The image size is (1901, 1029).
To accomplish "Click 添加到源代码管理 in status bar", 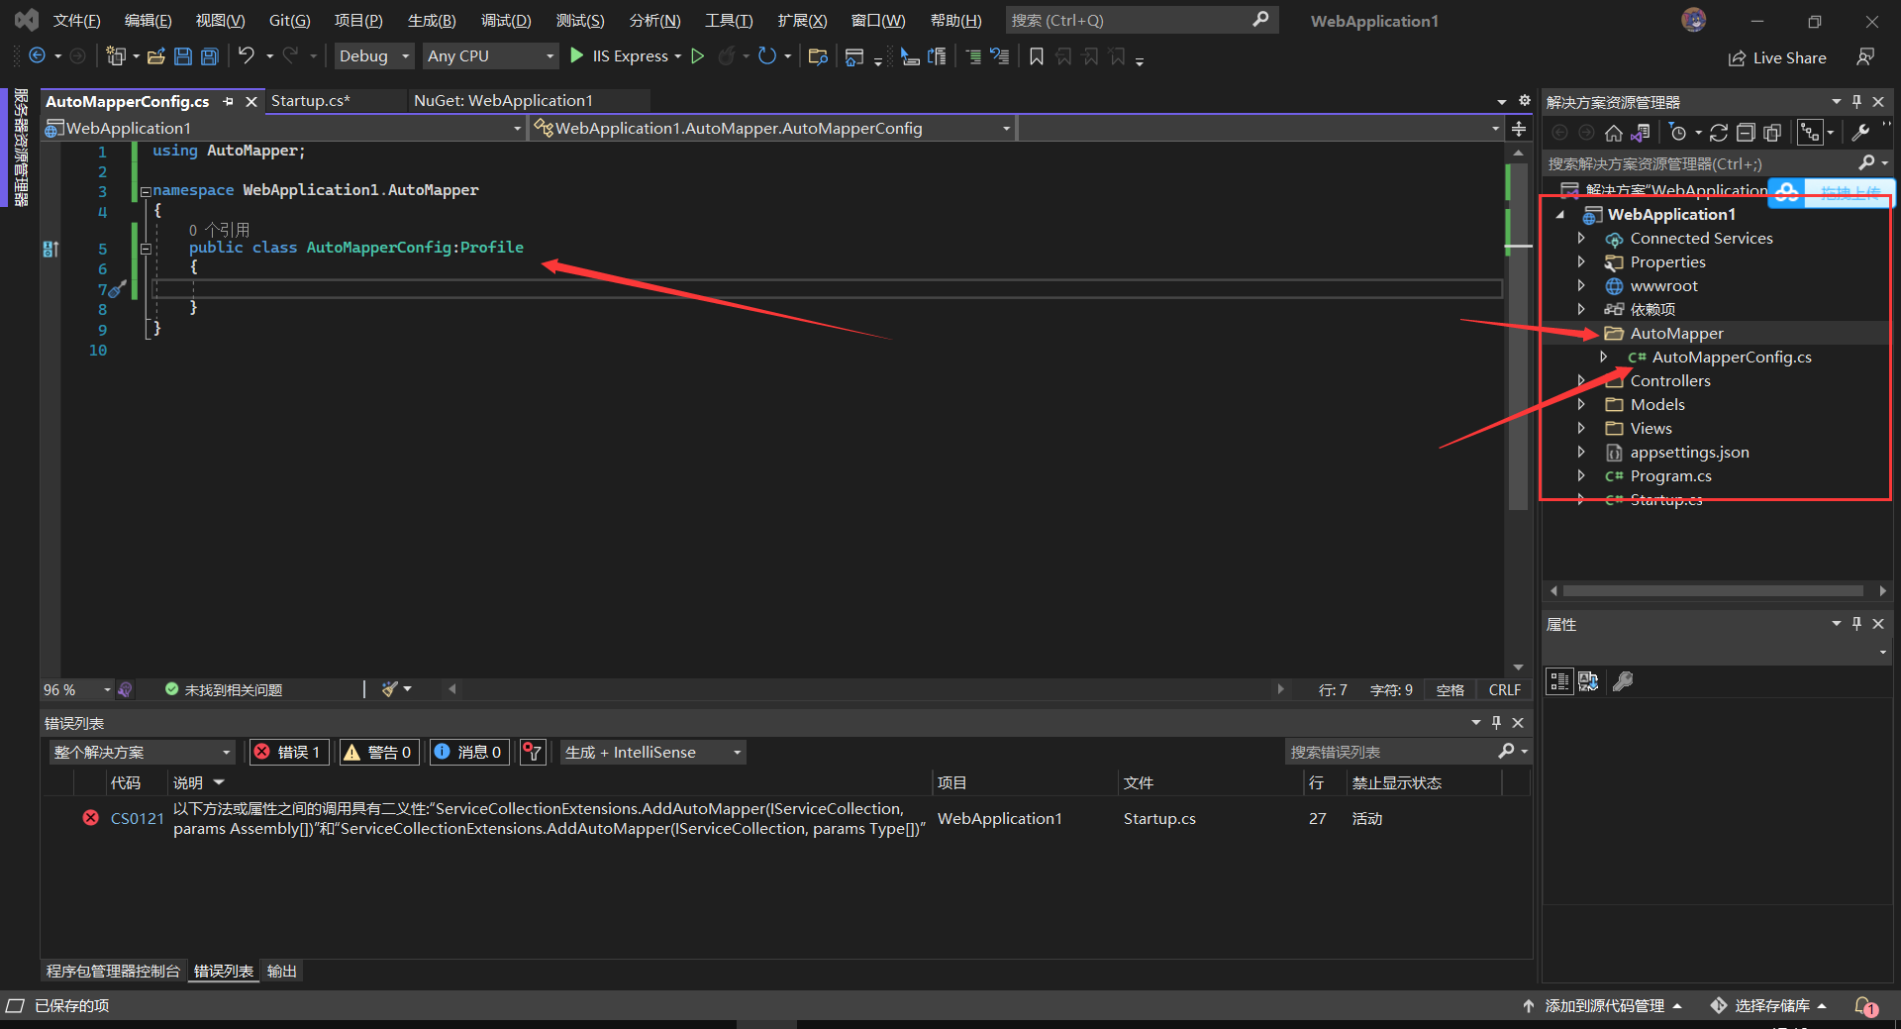I will coord(1603,1006).
